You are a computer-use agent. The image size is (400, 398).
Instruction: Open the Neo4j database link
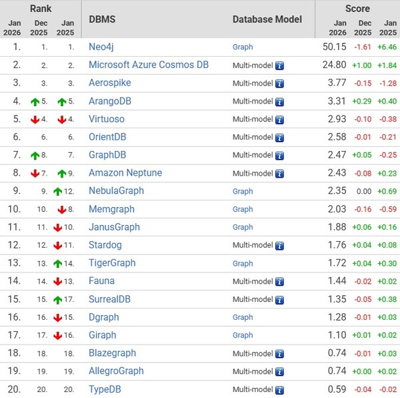(101, 47)
